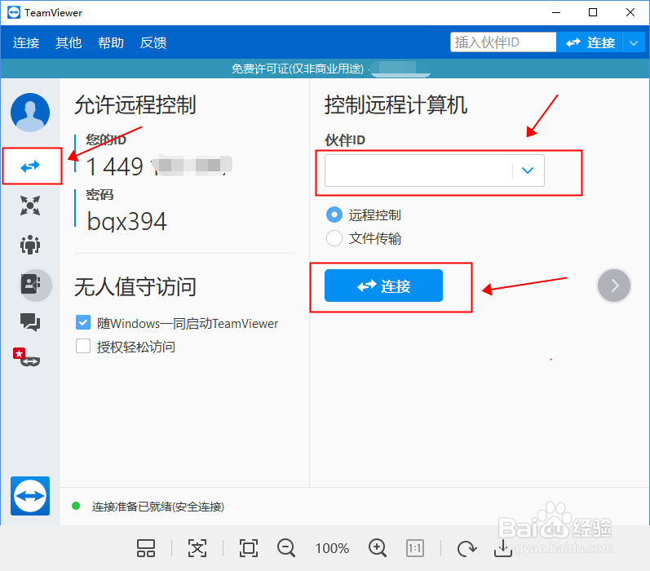Expand the 伙伴ID dropdown arrow
The image size is (650, 571).
[528, 170]
